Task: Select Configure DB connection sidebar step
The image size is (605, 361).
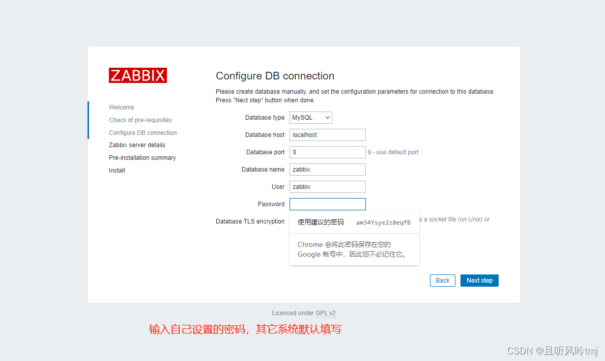Action: tap(143, 133)
